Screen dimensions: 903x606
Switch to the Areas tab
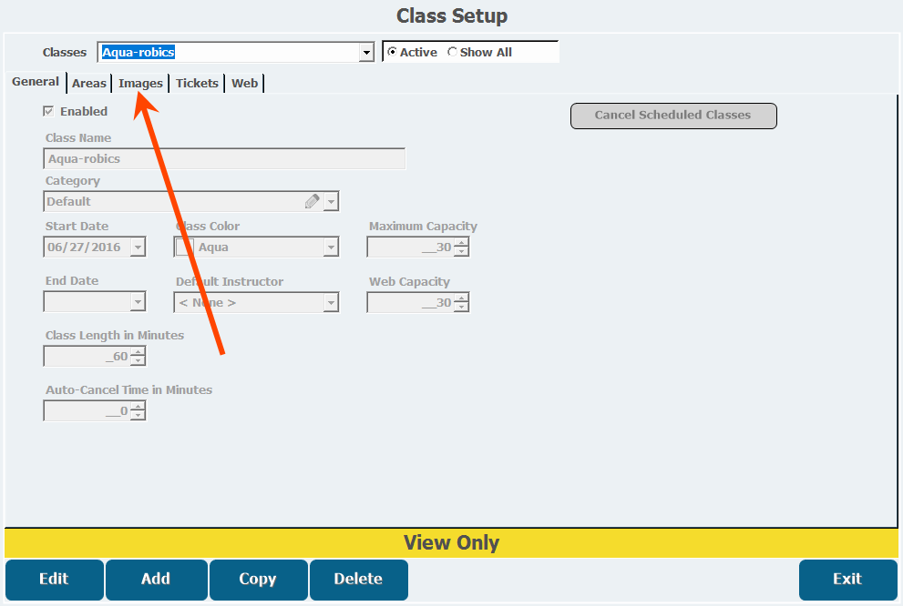pyautogui.click(x=88, y=84)
